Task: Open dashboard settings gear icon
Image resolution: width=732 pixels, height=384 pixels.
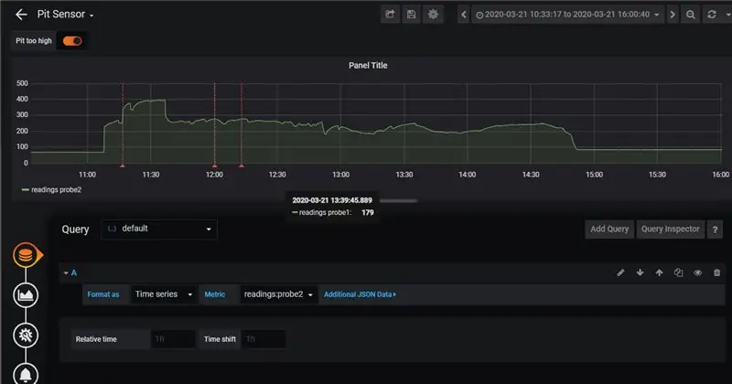Action: point(433,15)
